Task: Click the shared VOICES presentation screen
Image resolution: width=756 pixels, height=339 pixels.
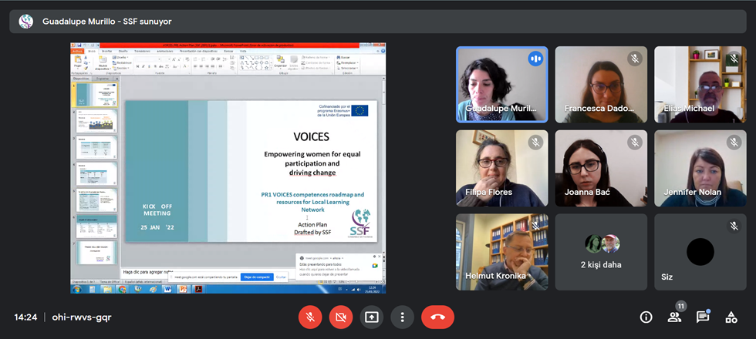Action: point(228,168)
